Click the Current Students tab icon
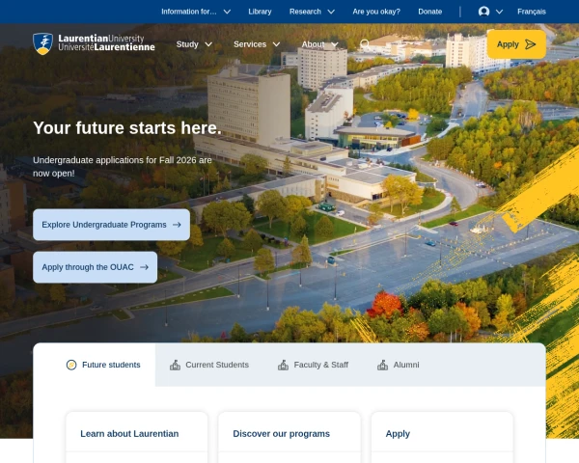 click(175, 365)
